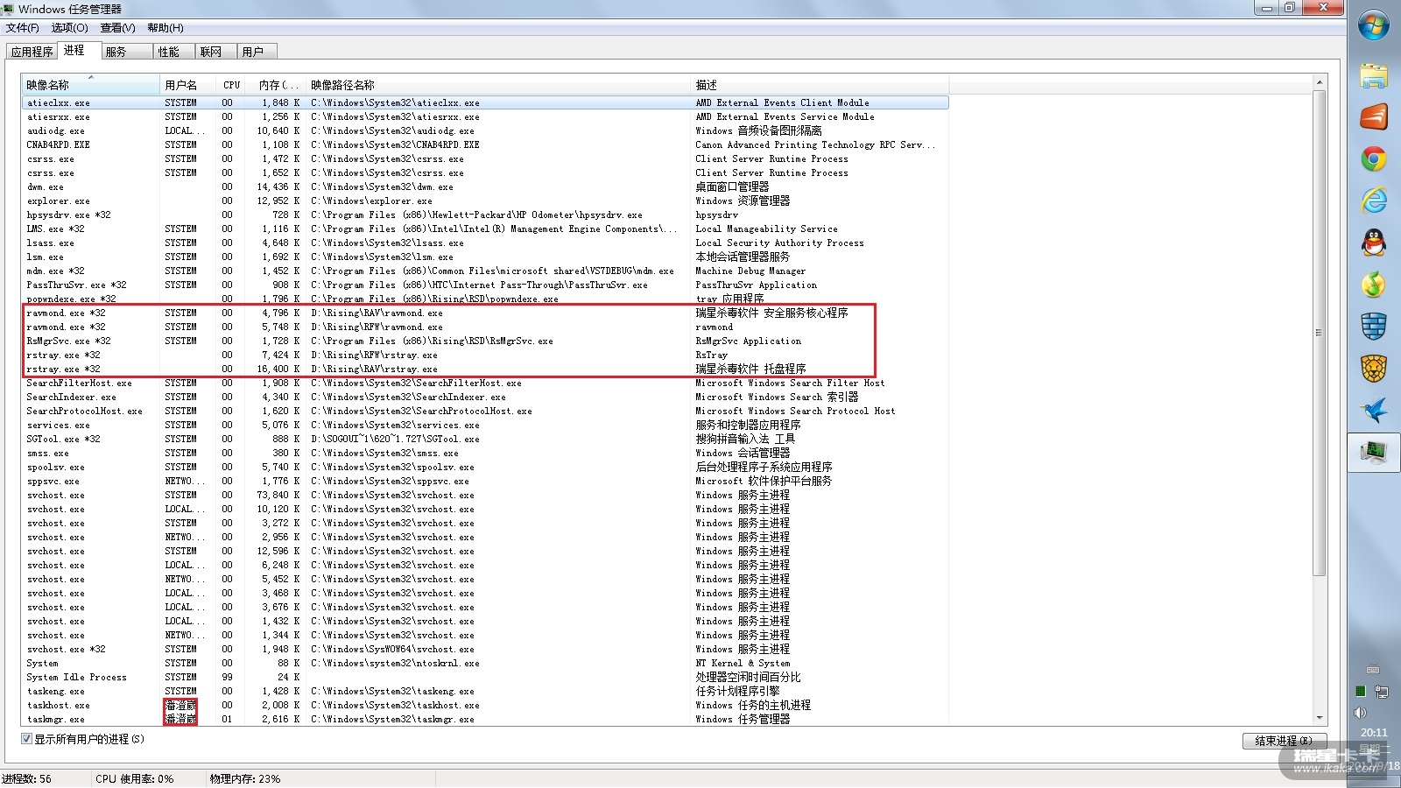Sort by the CPU column header
Viewport: 1401px width, 788px height.
coord(231,85)
